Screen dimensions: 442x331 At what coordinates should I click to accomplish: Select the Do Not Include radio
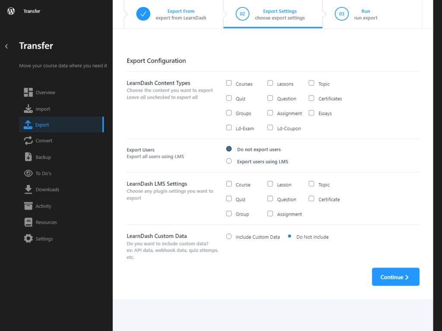(290, 237)
